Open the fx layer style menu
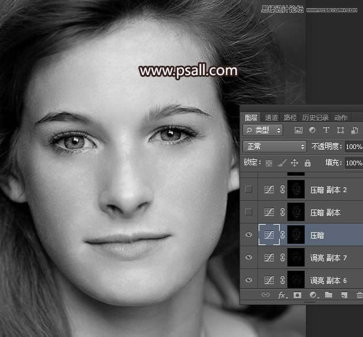This screenshot has height=337, width=363. [x=282, y=296]
